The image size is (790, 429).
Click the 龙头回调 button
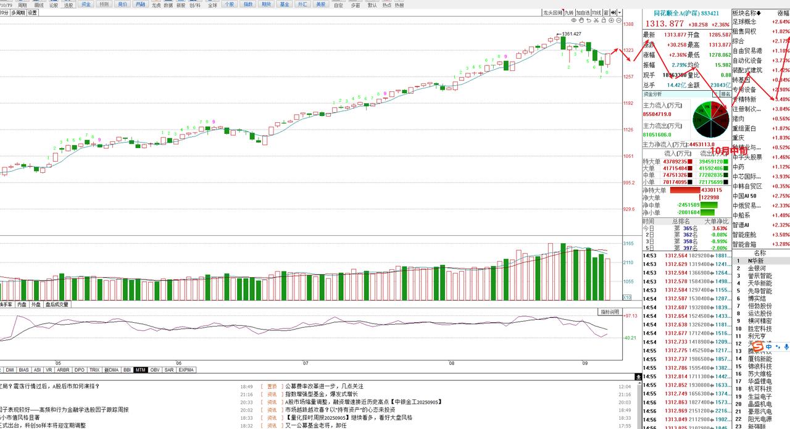click(553, 12)
